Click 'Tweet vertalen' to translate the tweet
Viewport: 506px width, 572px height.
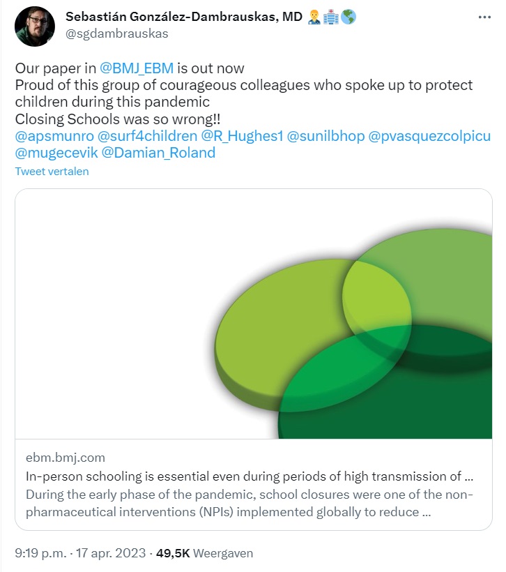click(52, 171)
